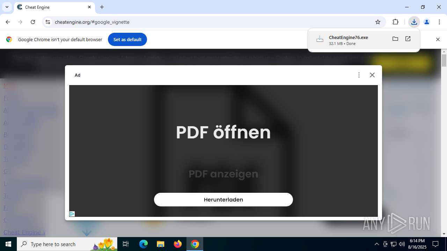Open a new tab
This screenshot has height=251, width=447.
(102, 7)
